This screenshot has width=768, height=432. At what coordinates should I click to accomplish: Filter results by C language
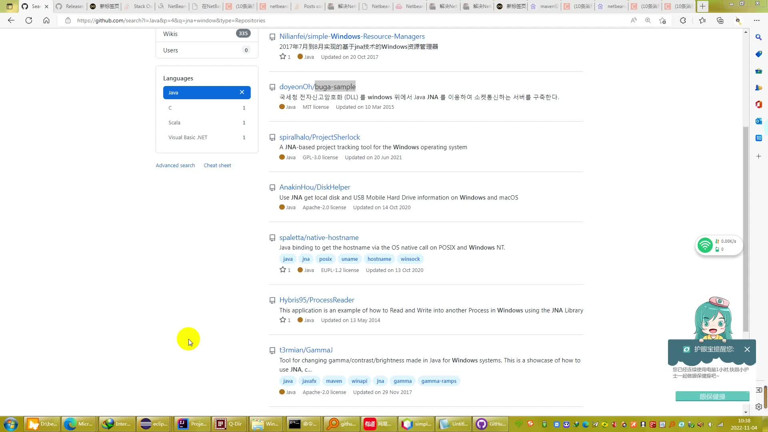(207, 108)
